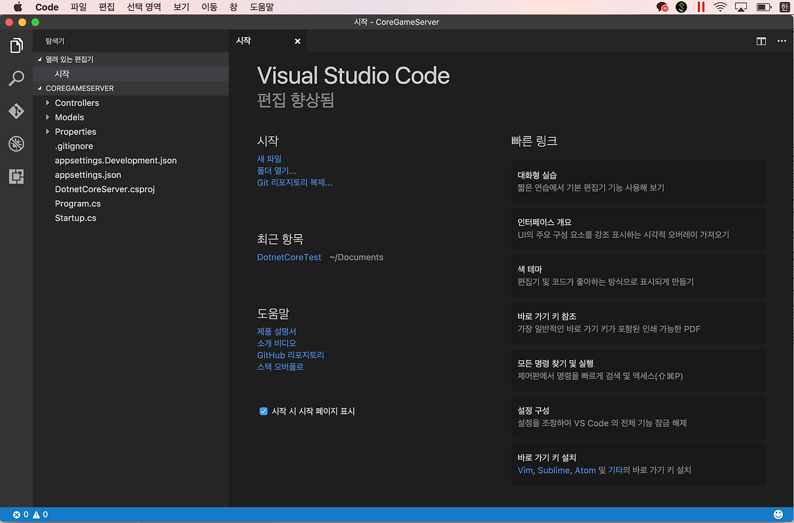794x523 pixels.
Task: Open the editor more actions ellipsis
Action: pyautogui.click(x=782, y=41)
